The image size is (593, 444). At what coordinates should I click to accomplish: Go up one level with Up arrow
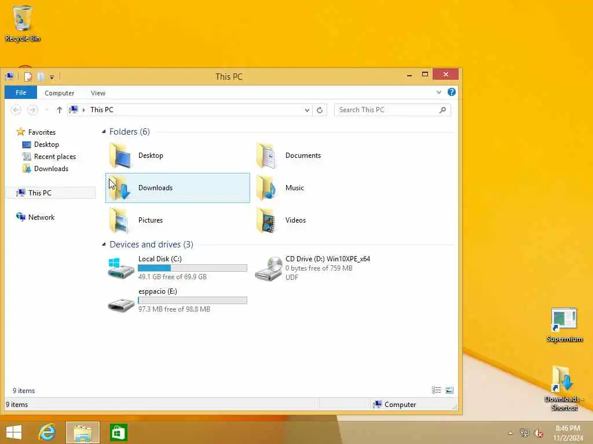click(x=60, y=110)
